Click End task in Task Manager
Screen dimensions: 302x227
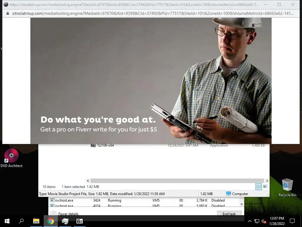[x=229, y=213]
